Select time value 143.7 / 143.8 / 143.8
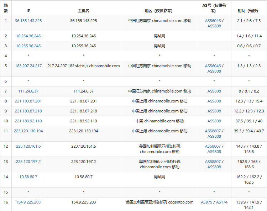 [249, 149]
